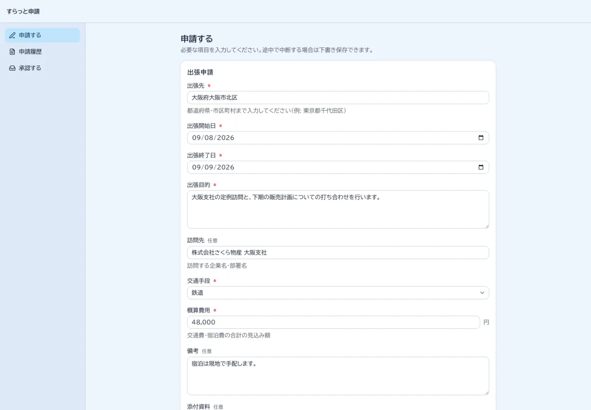Open the calendar picker for 出張開始日
This screenshot has width=591, height=410.
pyautogui.click(x=481, y=137)
